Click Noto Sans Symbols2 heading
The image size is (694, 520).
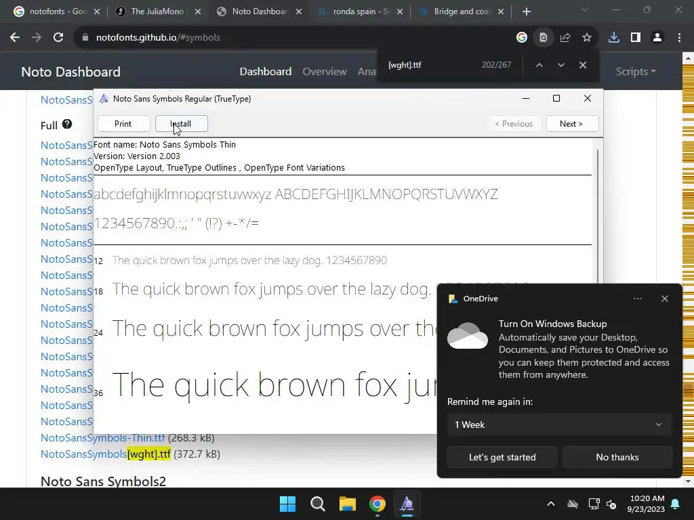[x=103, y=481]
